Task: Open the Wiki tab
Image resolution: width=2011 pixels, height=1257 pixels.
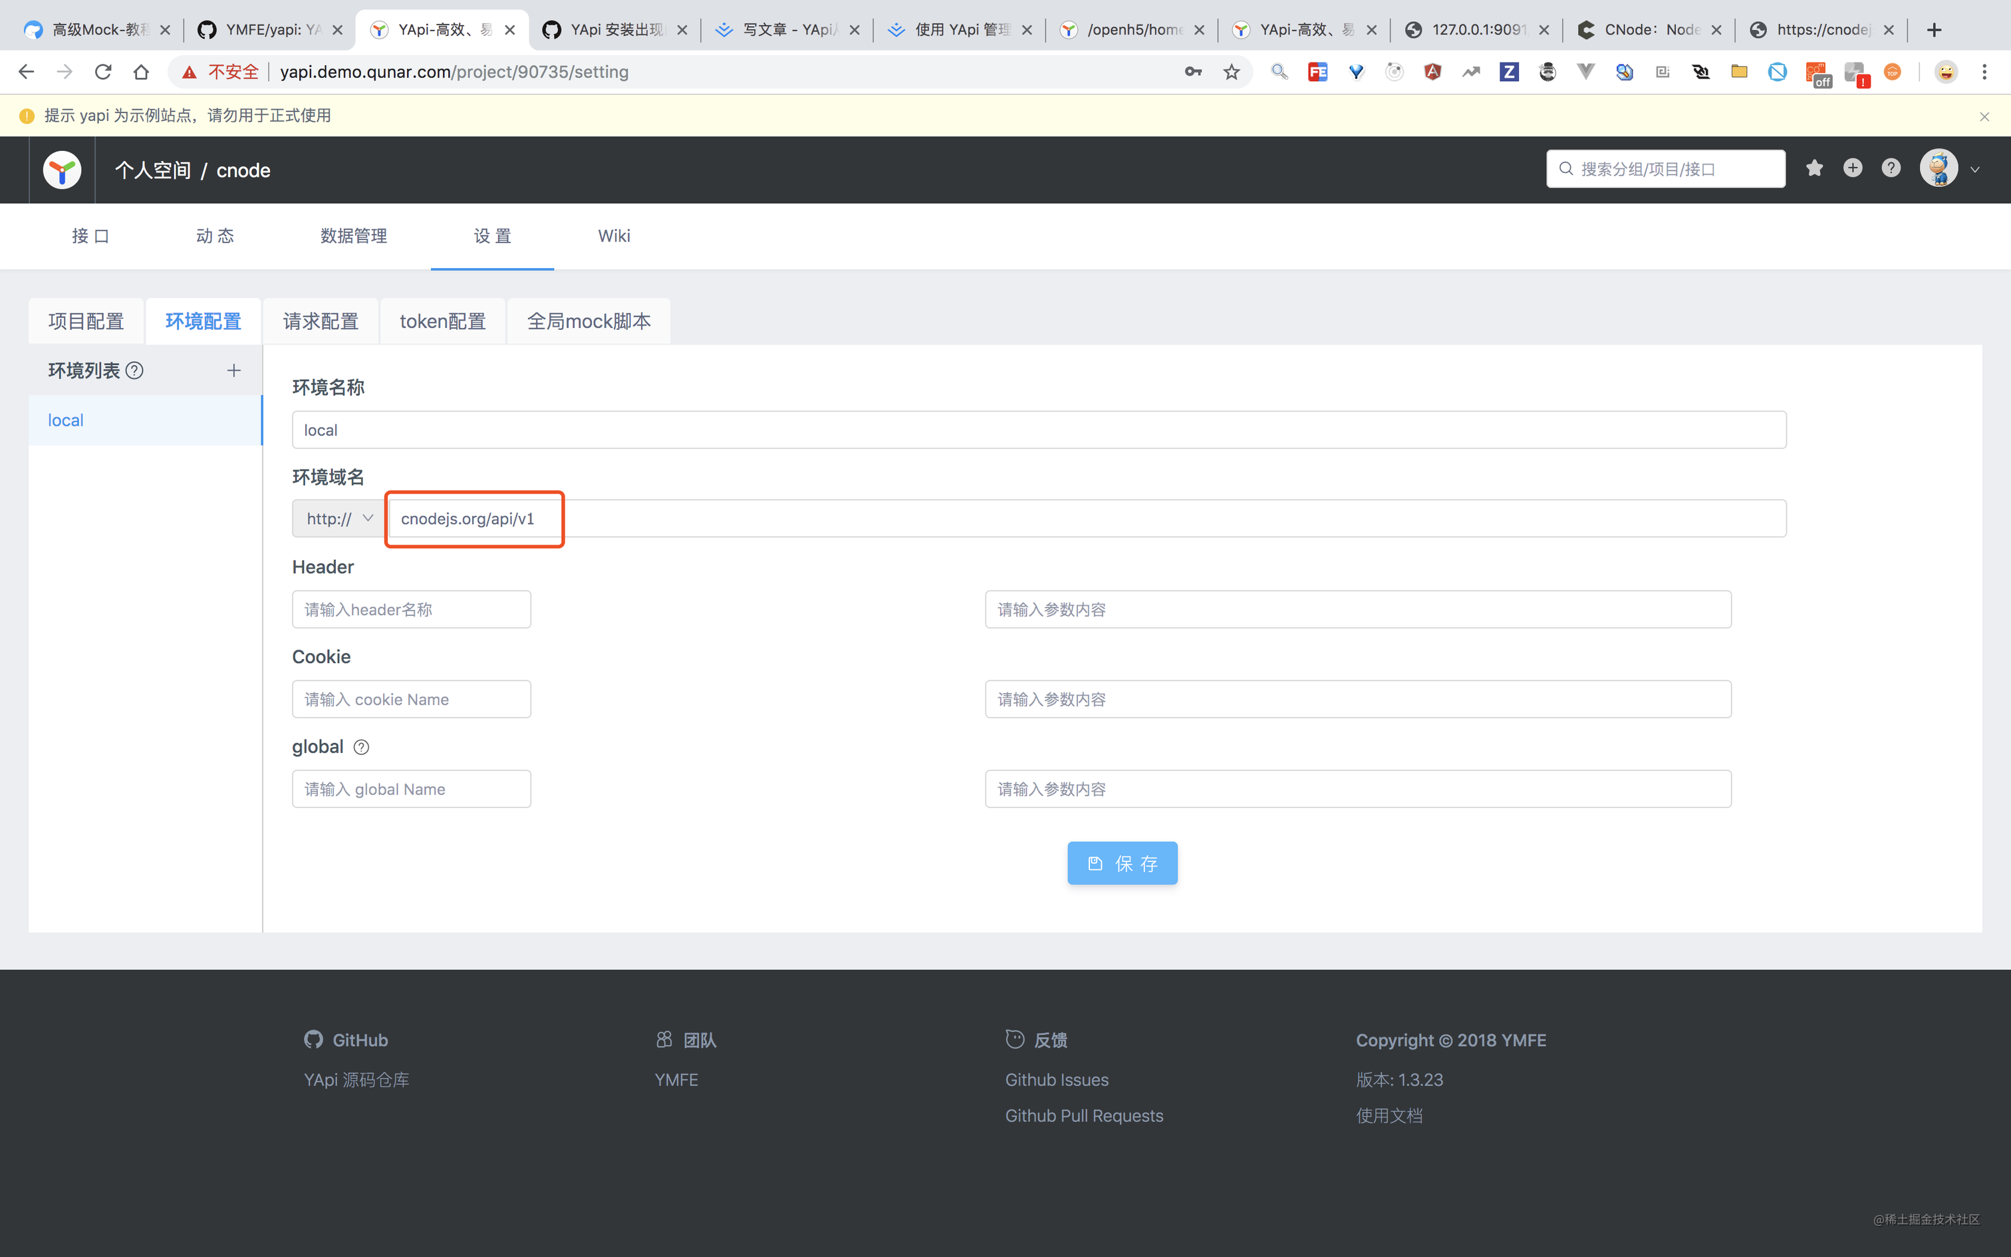Action: 614,236
